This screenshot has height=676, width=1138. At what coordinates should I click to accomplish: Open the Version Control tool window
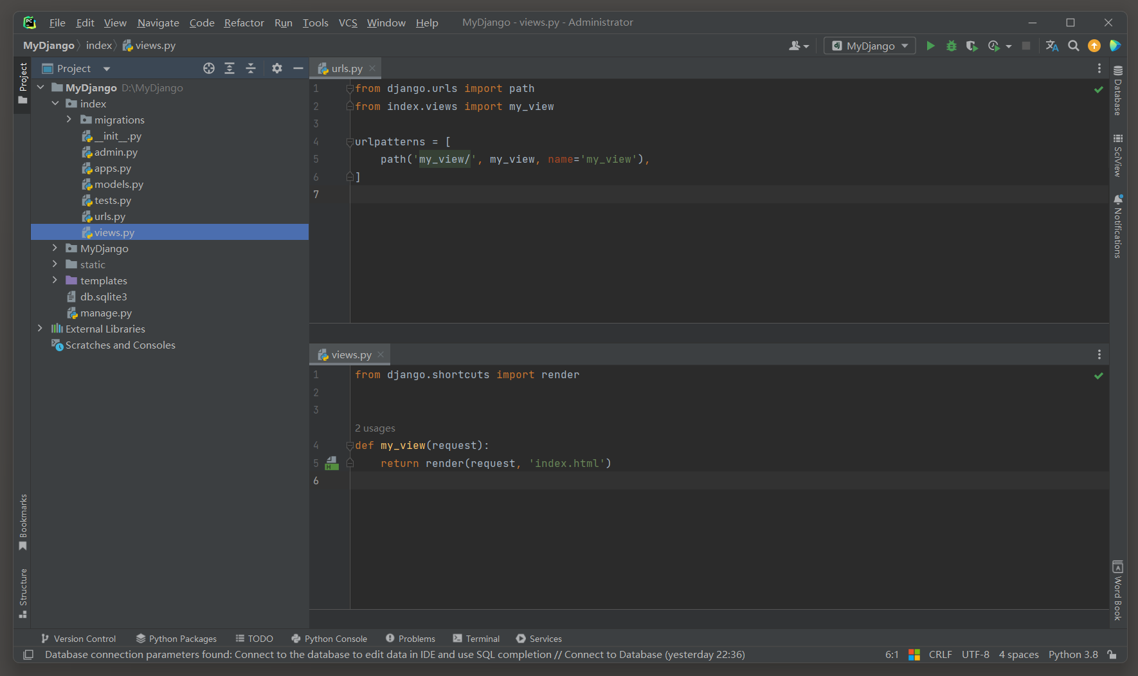click(78, 639)
